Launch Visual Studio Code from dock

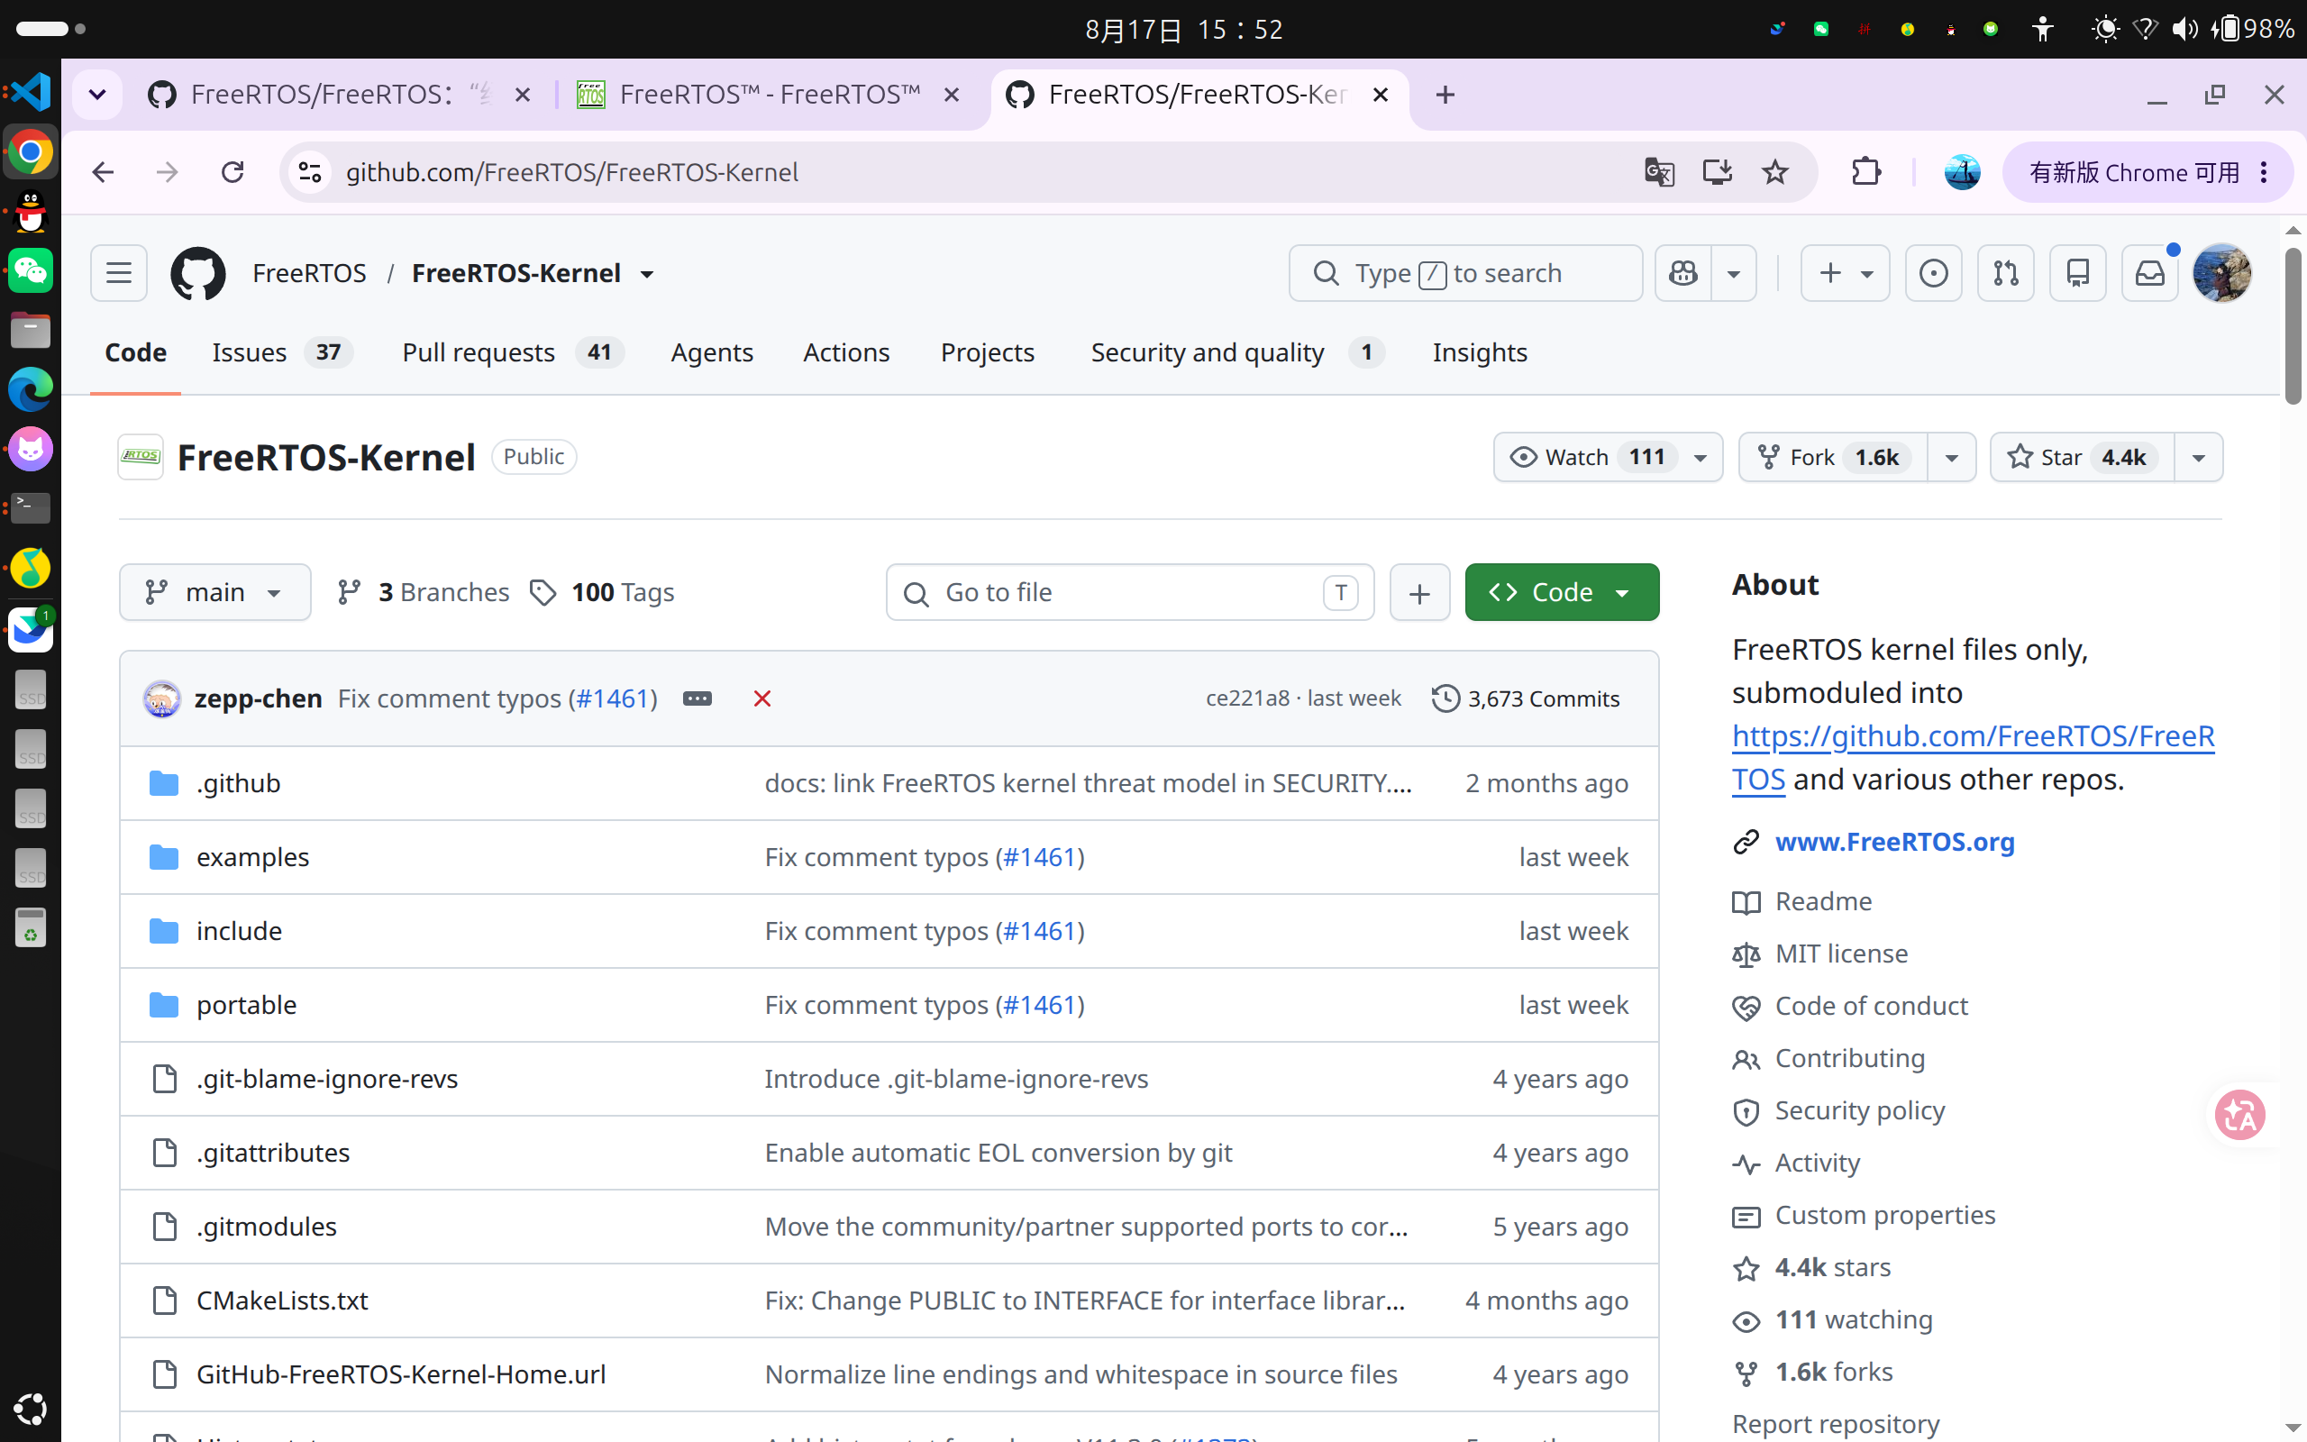(31, 92)
